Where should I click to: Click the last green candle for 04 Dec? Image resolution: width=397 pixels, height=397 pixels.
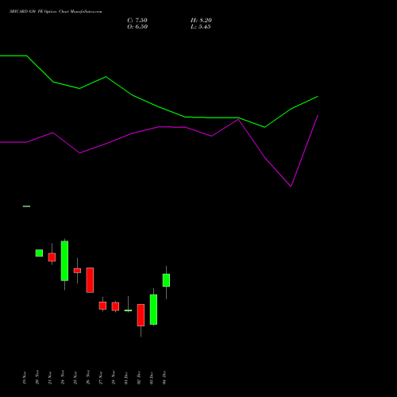coord(166,280)
